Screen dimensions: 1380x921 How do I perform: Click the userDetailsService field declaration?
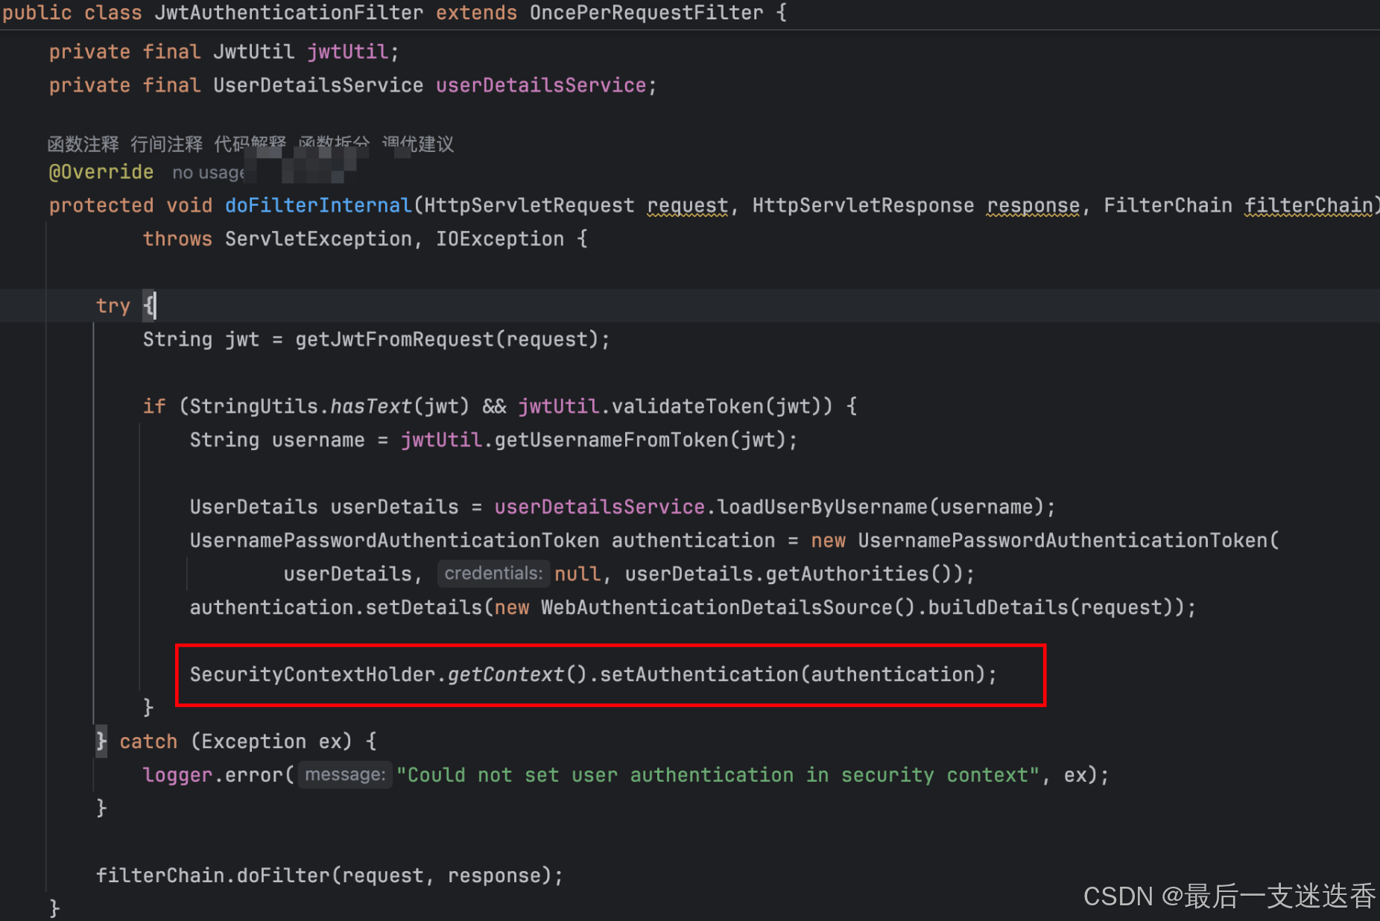[541, 85]
